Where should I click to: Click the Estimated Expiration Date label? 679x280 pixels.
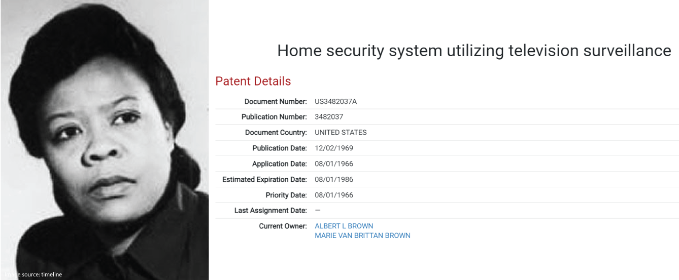click(265, 180)
